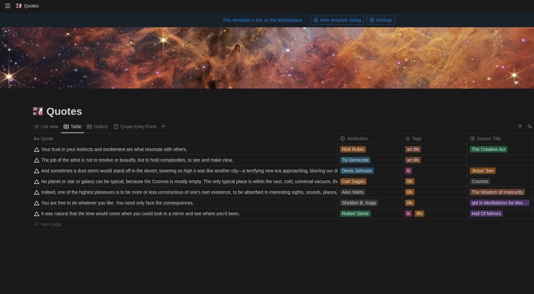Click the list icon in Tags header
Viewport: 534px width, 294px height.
[x=407, y=139]
